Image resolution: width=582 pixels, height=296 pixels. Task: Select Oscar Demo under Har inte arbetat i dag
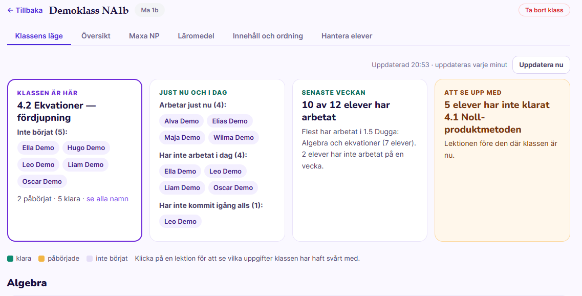click(x=233, y=187)
